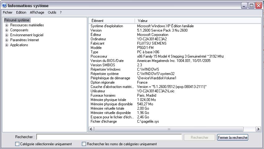Viewport: 264px width, 149px height.
Task: Select Mémoire physique totale row
Action: [175, 100]
